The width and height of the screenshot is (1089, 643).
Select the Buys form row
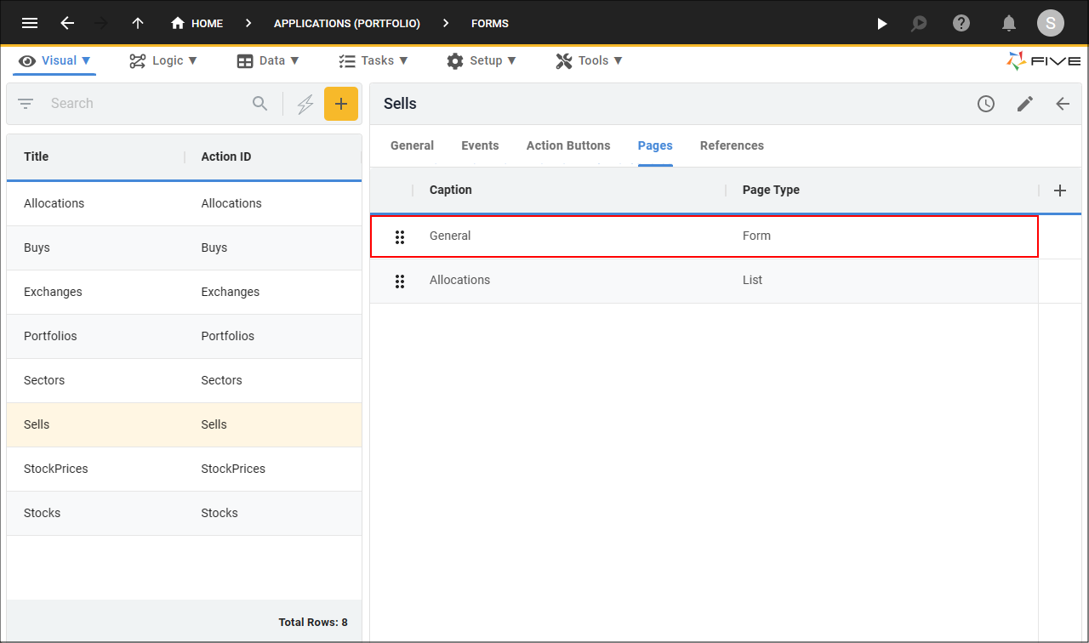point(184,248)
